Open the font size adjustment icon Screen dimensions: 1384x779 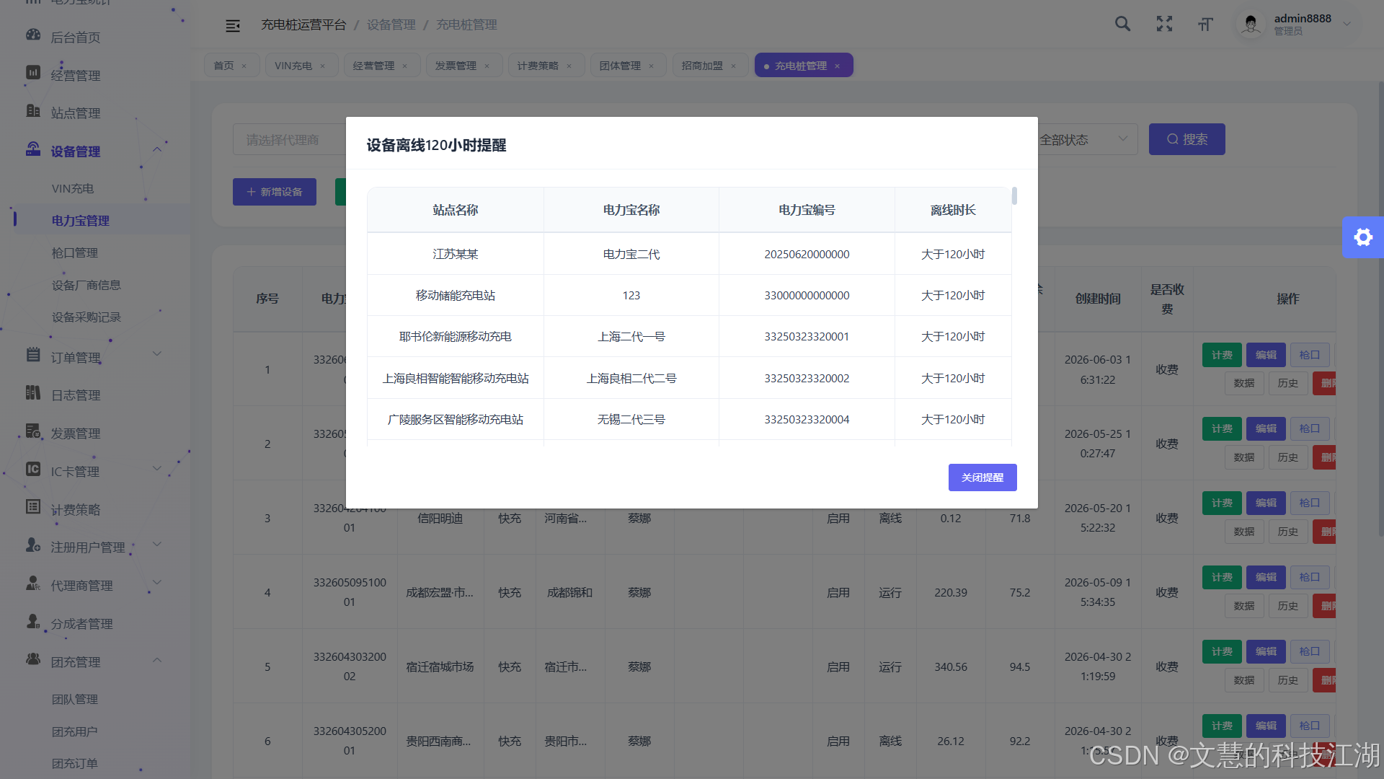(x=1205, y=24)
